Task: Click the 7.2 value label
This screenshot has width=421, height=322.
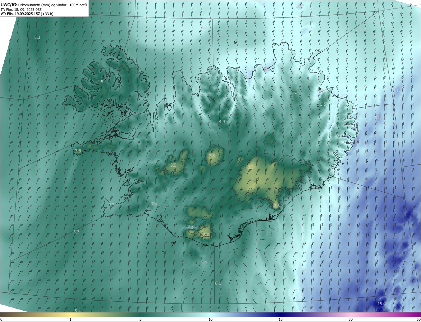Action: (190, 228)
